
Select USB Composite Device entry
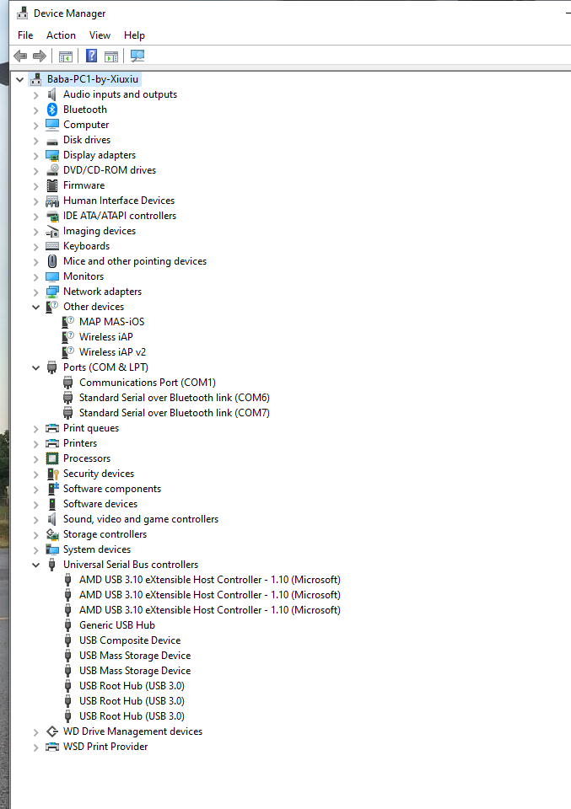click(x=130, y=640)
